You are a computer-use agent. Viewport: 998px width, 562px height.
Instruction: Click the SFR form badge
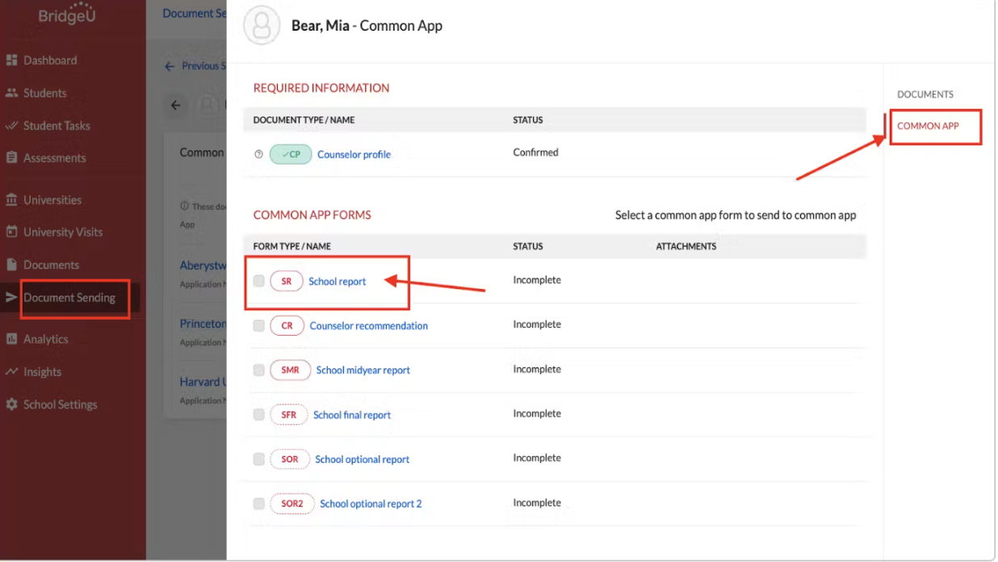[x=289, y=415]
